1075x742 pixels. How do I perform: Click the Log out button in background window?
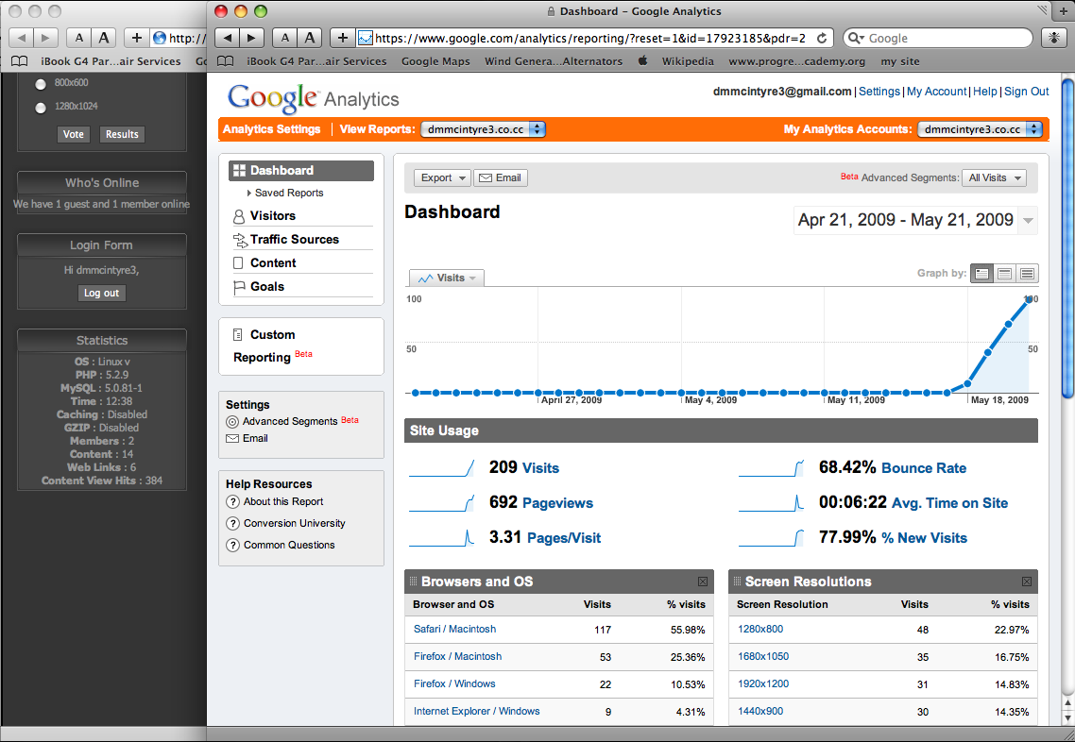101,294
